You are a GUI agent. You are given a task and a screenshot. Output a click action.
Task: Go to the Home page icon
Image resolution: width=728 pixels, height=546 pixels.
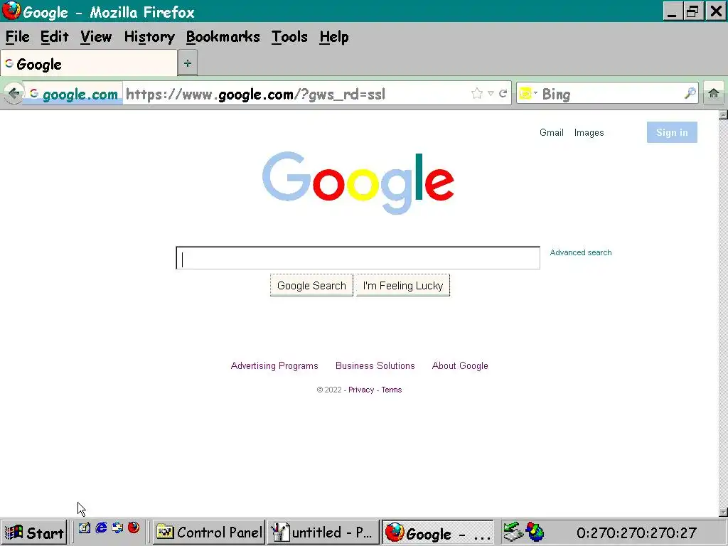pos(714,93)
